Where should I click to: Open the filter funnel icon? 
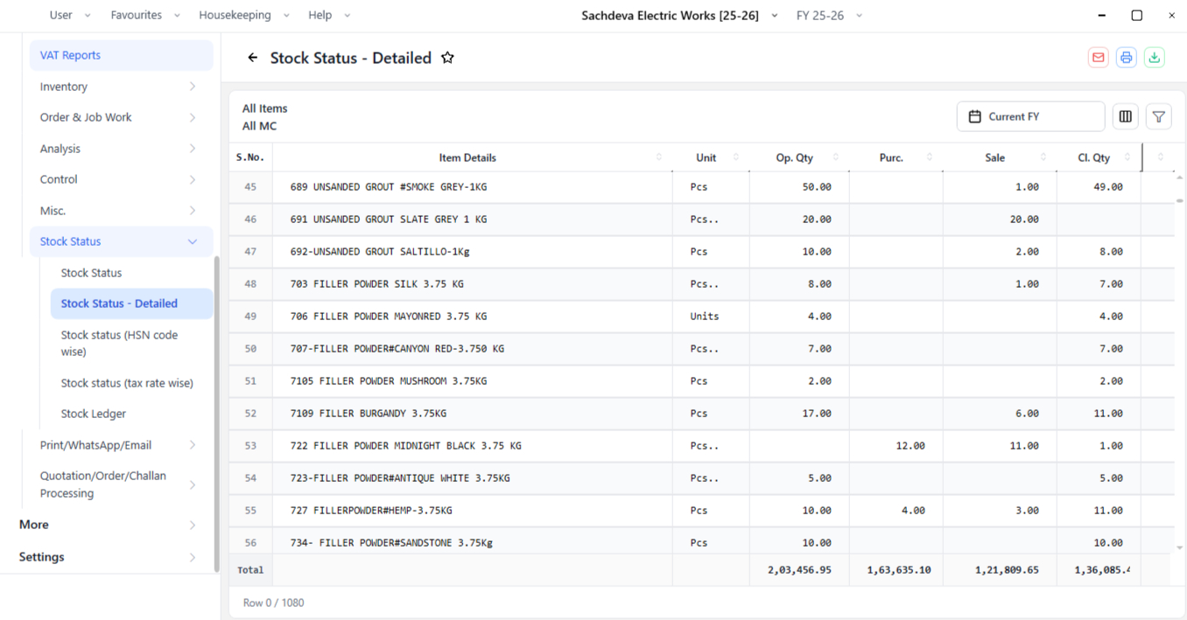pyautogui.click(x=1159, y=116)
